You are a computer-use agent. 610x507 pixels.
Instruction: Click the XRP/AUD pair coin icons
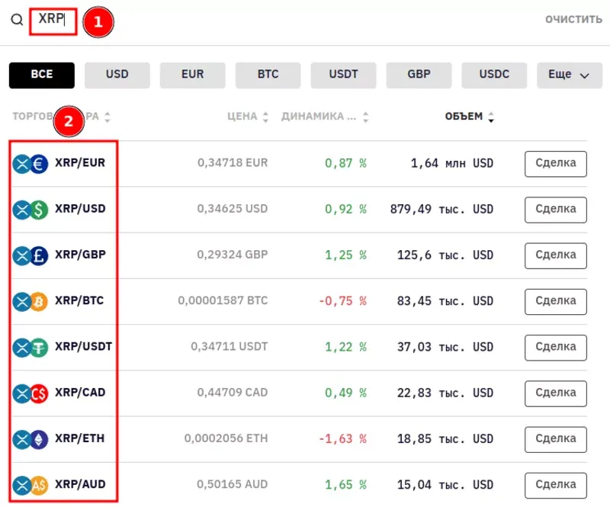point(30,485)
